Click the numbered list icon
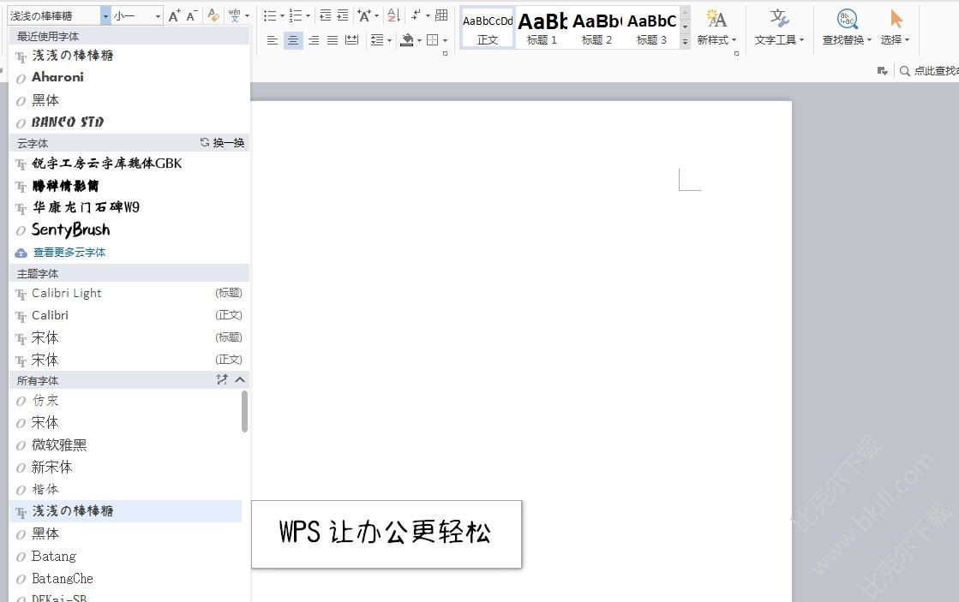The height and width of the screenshot is (602, 959). pos(296,15)
